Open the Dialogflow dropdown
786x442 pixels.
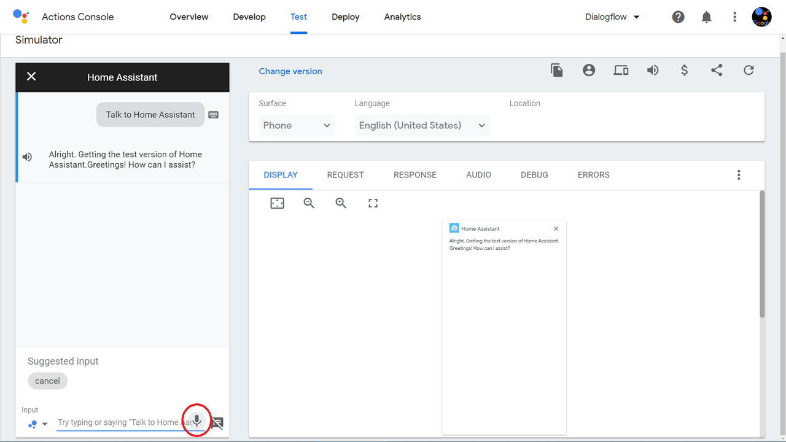click(x=613, y=17)
